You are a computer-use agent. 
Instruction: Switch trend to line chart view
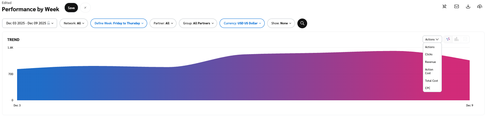[x=448, y=39]
